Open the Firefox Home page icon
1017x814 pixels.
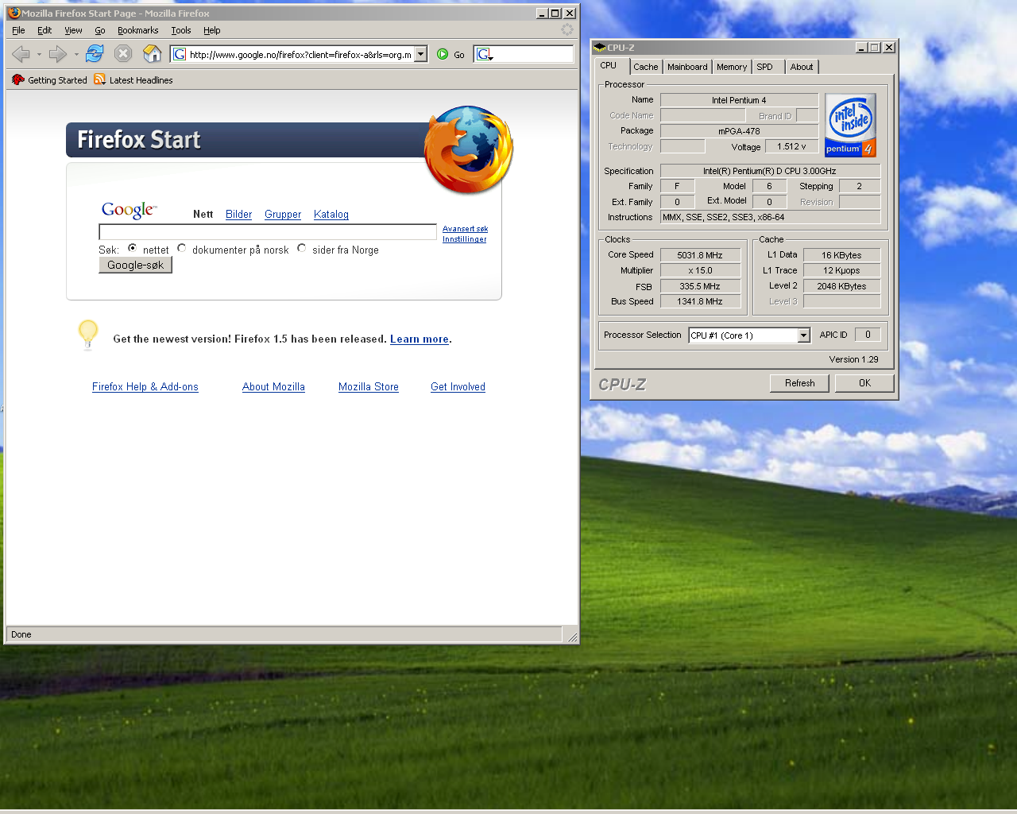tap(152, 54)
